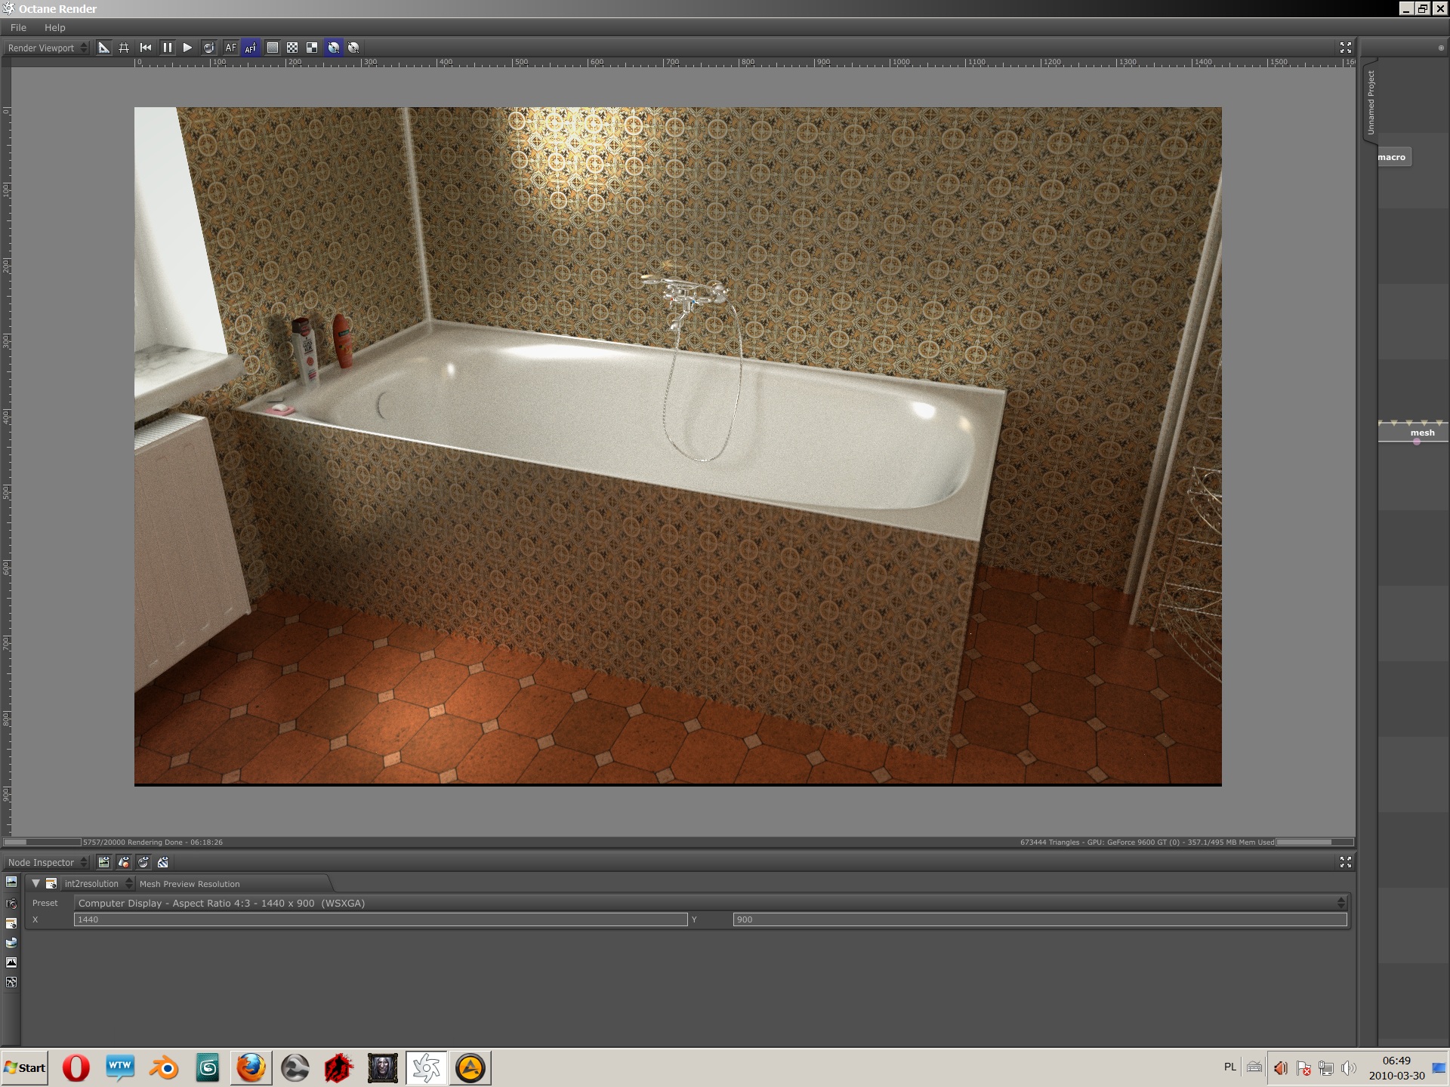The height and width of the screenshot is (1087, 1450).
Task: Toggle the AF picker focus tool
Action: (251, 48)
